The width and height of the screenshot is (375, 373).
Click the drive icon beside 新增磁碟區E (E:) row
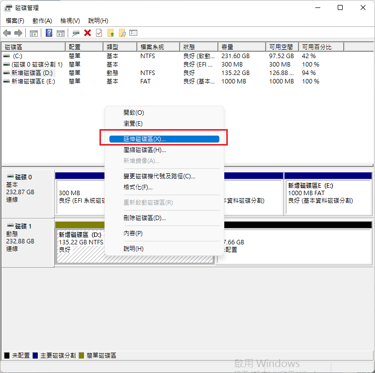(x=6, y=81)
